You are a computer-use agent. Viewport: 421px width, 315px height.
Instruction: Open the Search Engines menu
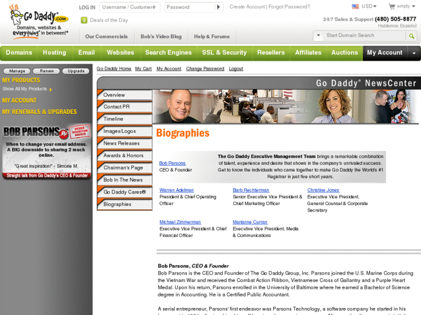[x=169, y=53]
